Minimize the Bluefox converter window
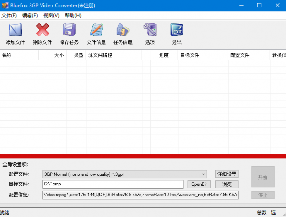The width and height of the screenshot is (286, 217). pyautogui.click(x=241, y=5)
